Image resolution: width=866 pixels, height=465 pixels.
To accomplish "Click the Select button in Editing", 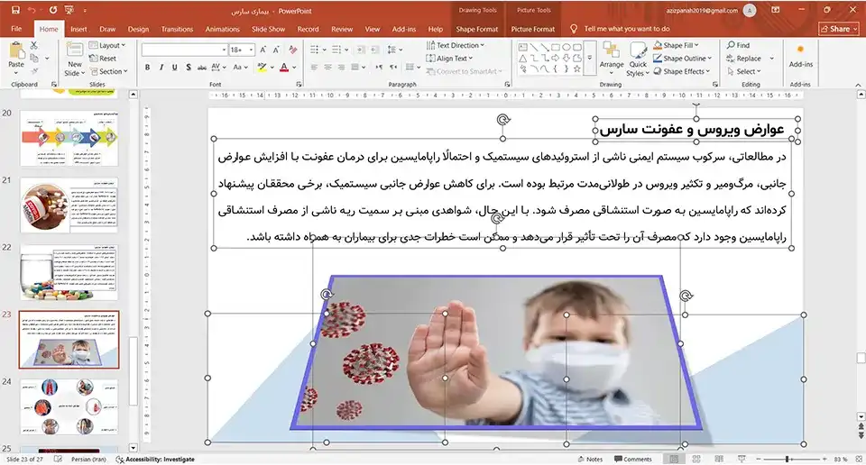I will (x=744, y=71).
